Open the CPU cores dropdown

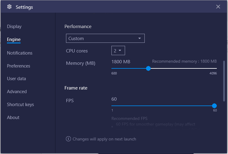(118, 51)
